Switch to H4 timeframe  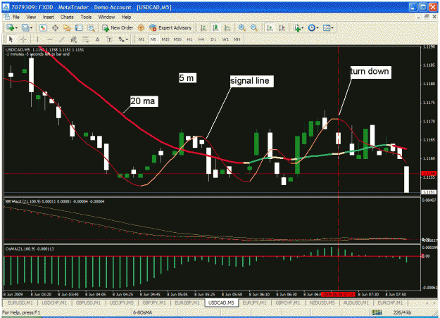201,39
